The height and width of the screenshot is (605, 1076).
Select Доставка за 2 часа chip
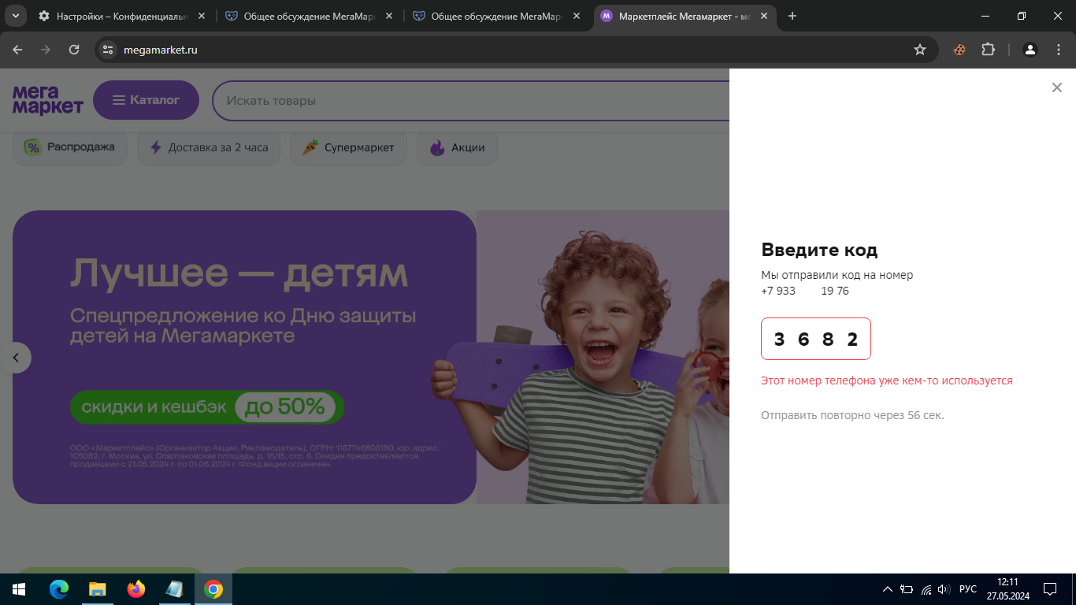coord(209,147)
